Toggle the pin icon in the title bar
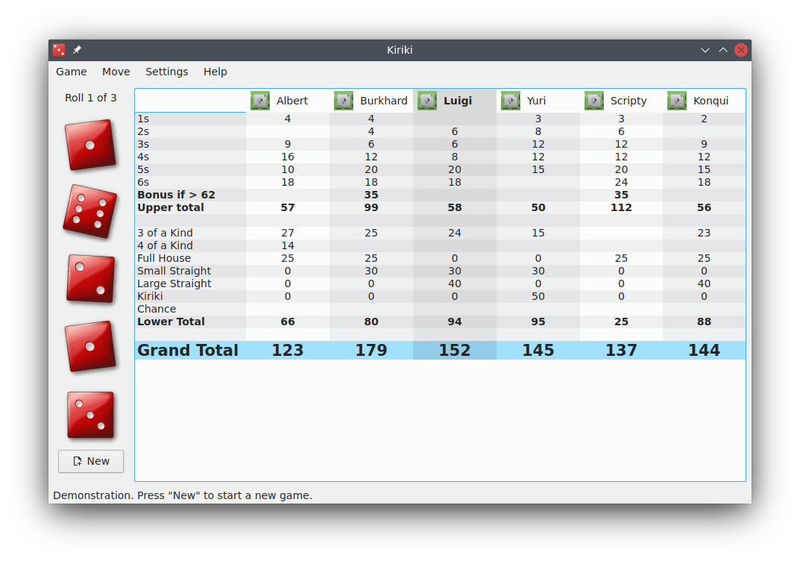This screenshot has height=561, width=800. pos(77,50)
